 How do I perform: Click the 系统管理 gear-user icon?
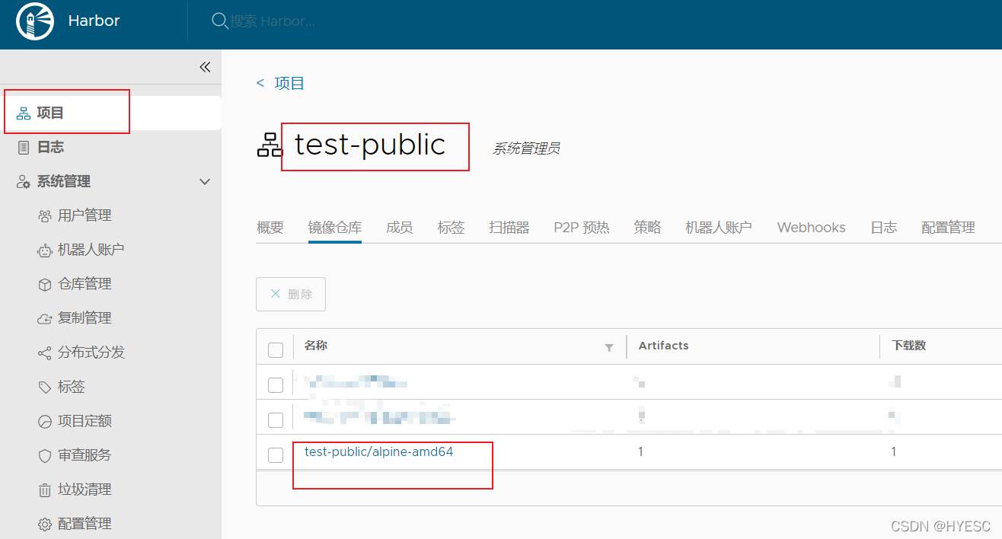[x=24, y=182]
